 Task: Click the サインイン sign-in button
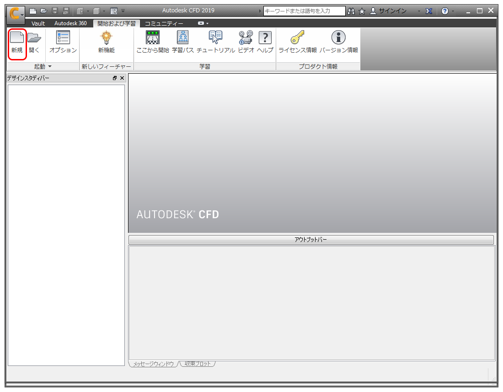coord(388,11)
